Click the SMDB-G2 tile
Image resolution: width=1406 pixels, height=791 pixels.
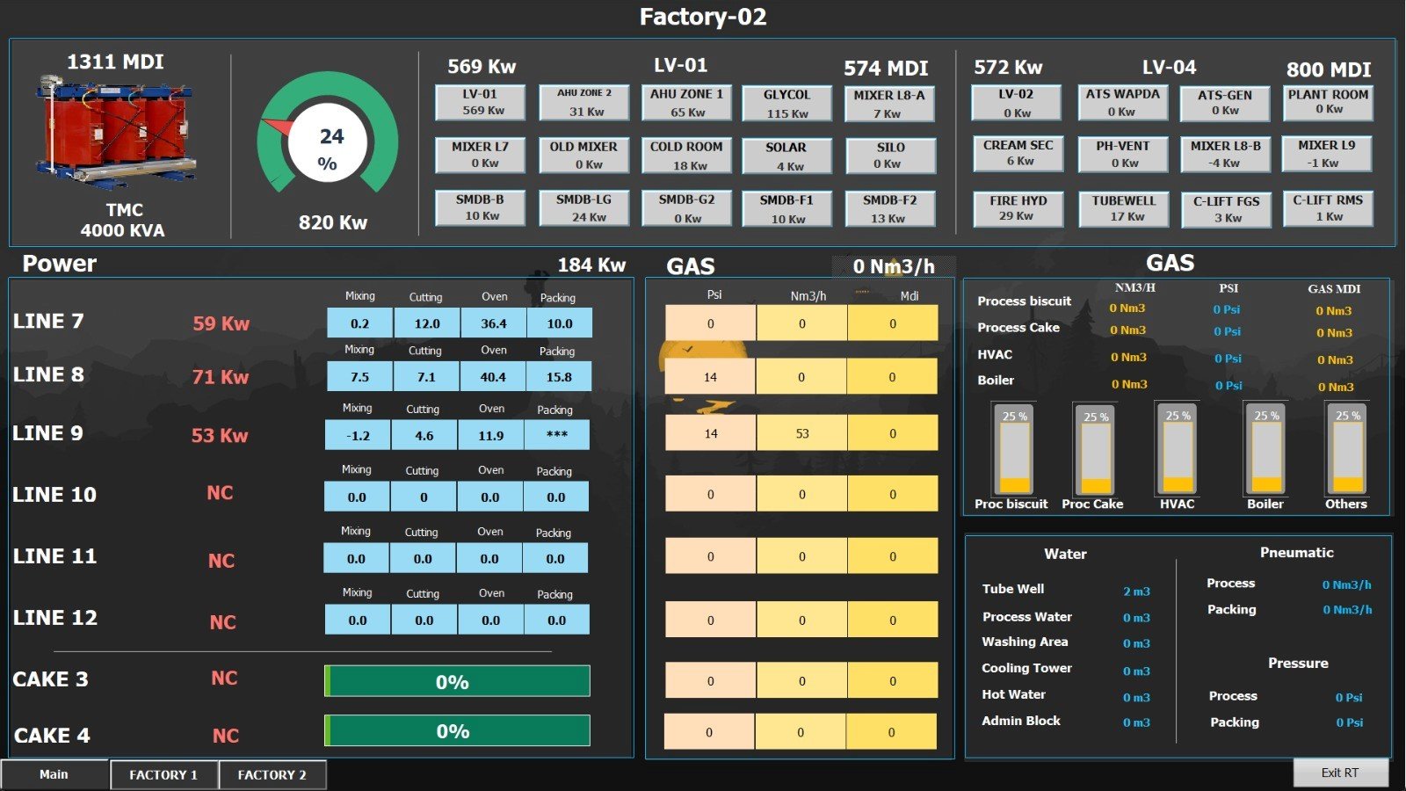point(686,208)
